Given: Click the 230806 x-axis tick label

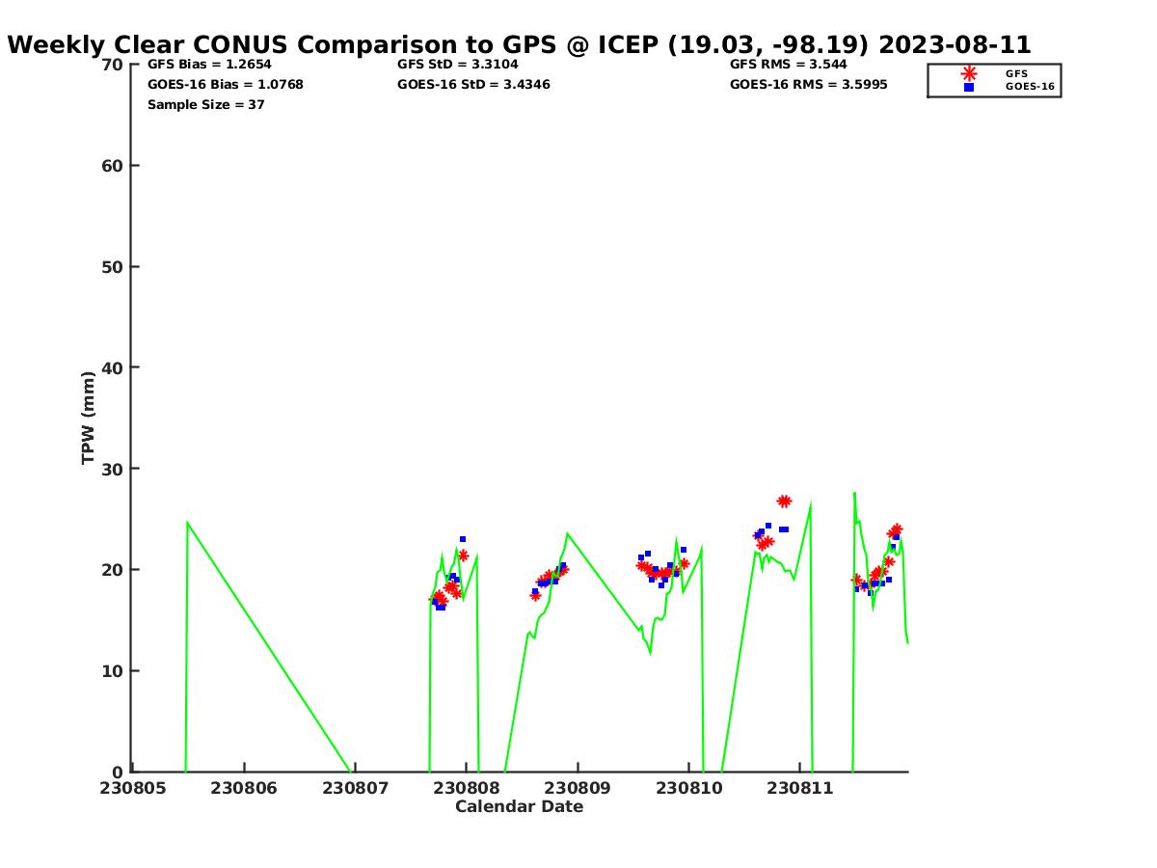Looking at the screenshot, I should pyautogui.click(x=244, y=788).
